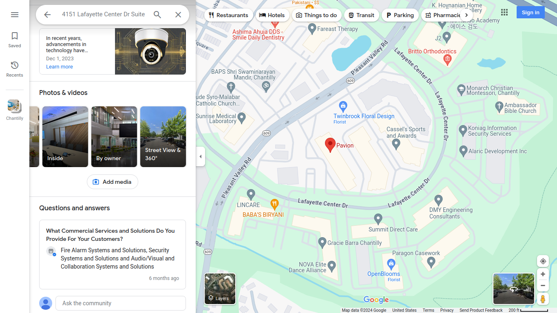Click BAPS Shri Swaminarayan Mandir pin
Screen dimensions: 557x313
266,86
